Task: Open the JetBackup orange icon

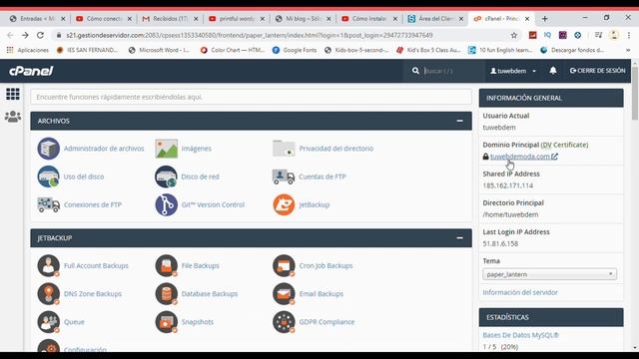Action: 284,204
